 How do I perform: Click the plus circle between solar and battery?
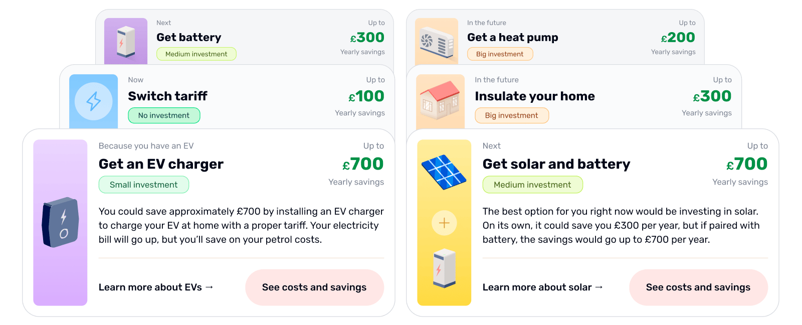point(444,223)
